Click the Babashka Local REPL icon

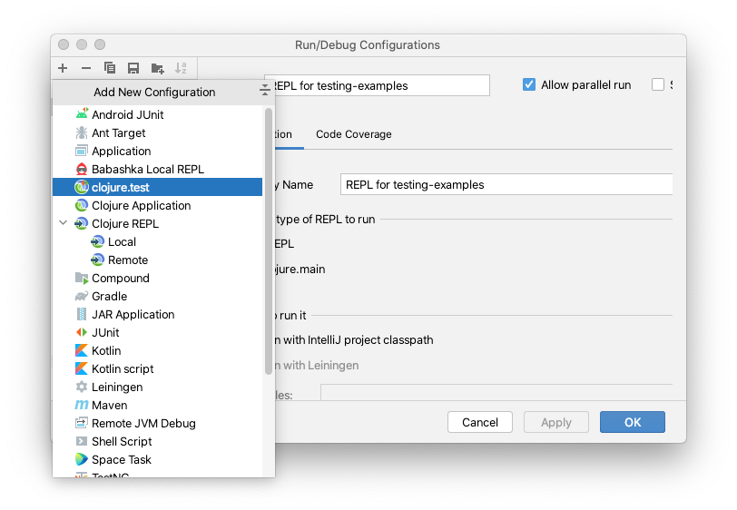(82, 169)
